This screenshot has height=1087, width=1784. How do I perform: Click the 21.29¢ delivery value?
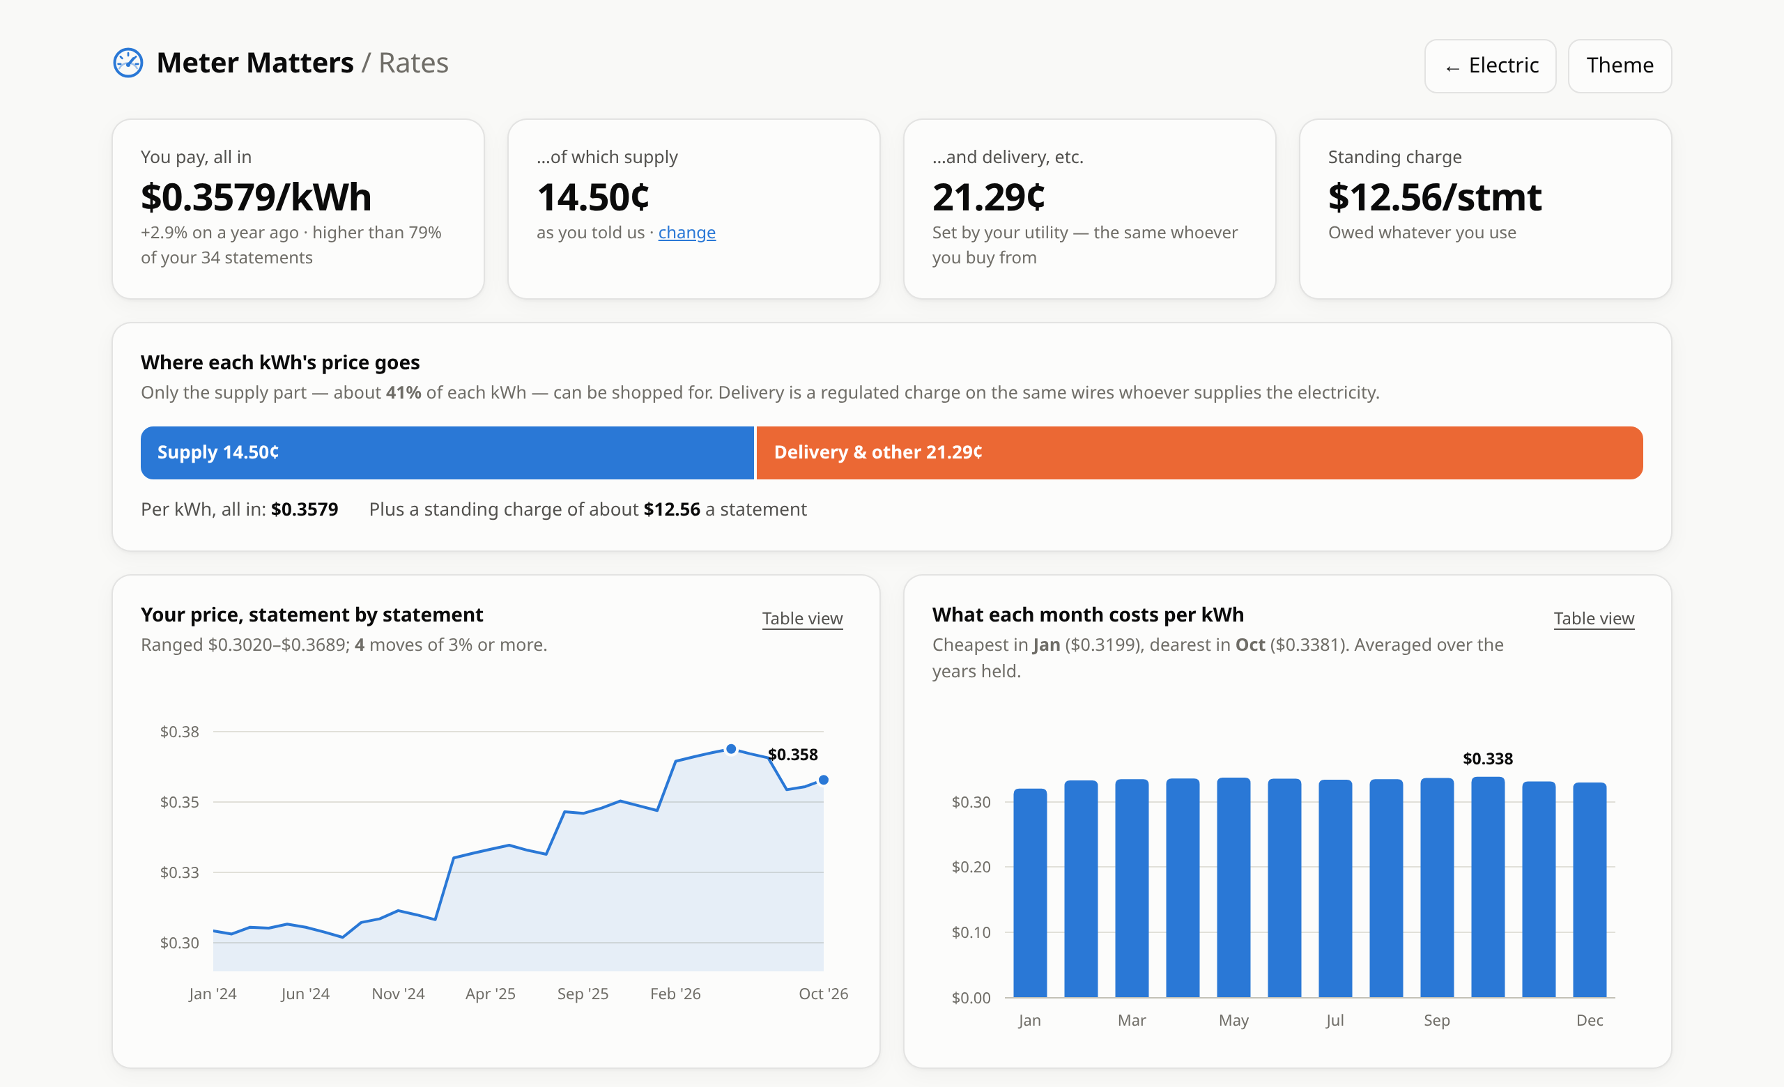click(988, 197)
